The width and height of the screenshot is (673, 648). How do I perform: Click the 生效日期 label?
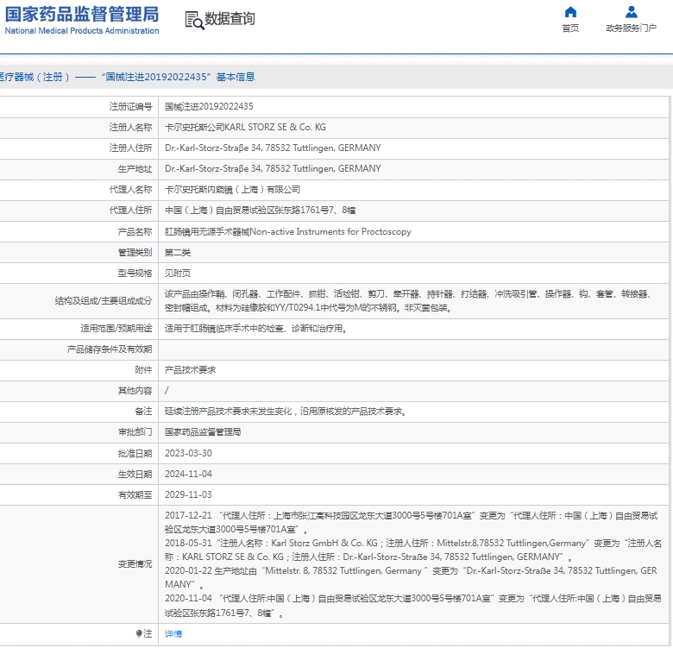135,474
